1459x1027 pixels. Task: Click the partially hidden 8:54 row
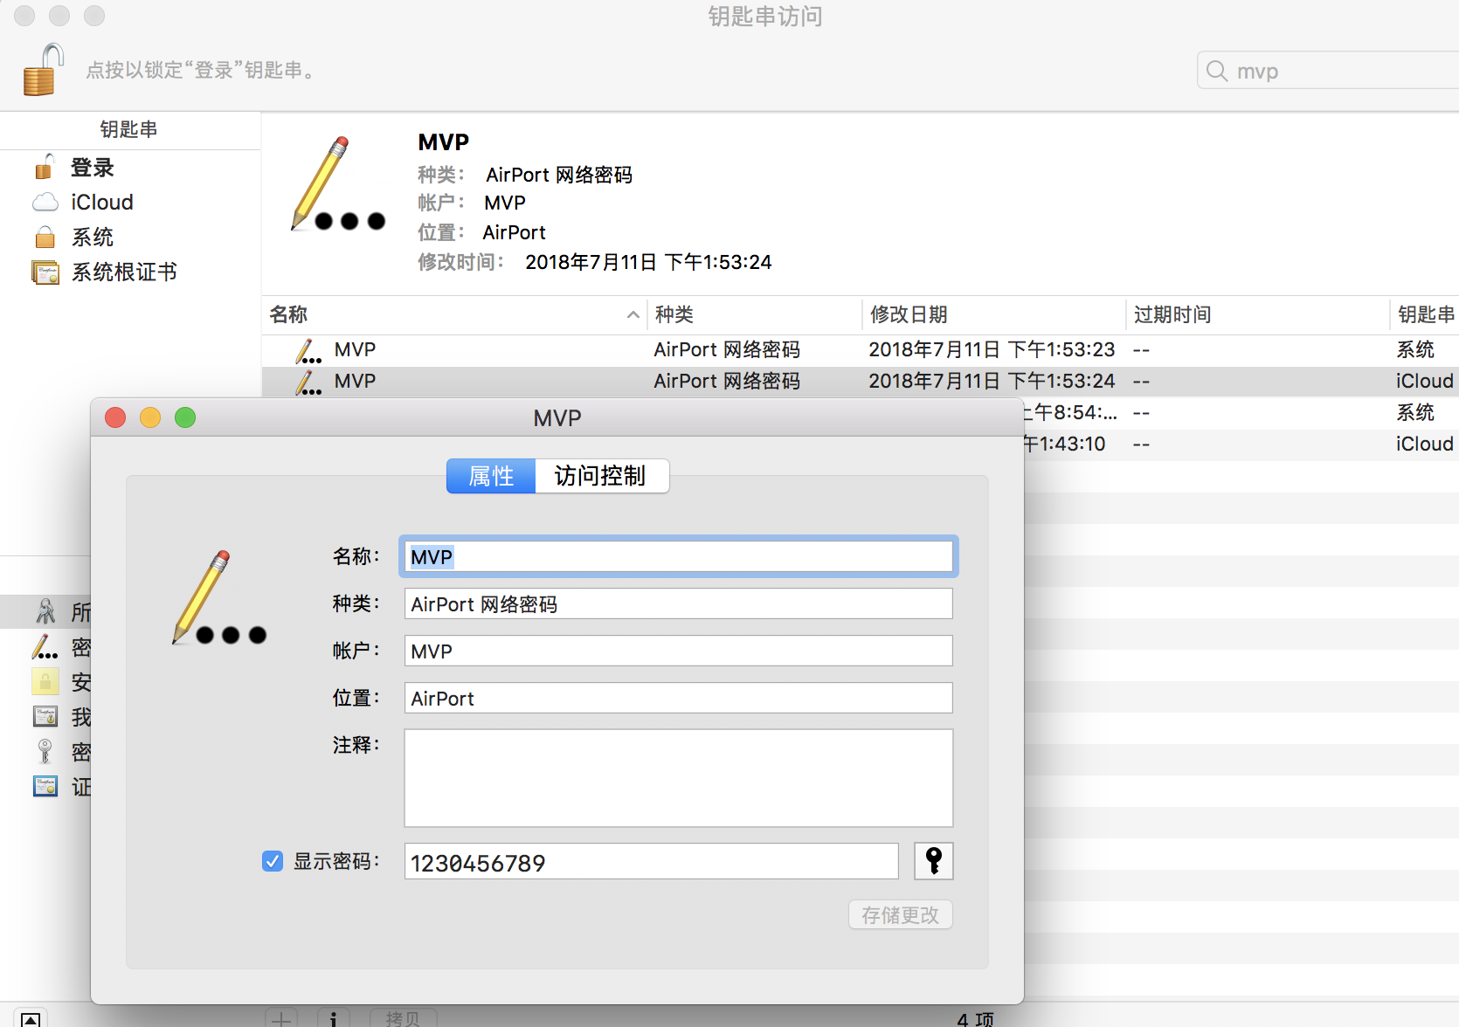tap(1241, 413)
